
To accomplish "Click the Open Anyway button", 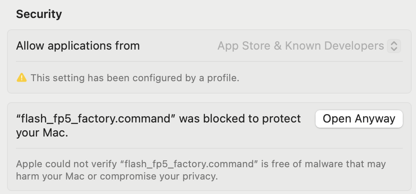I will 359,119.
